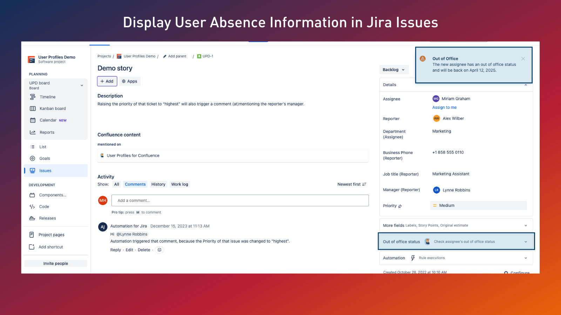Open Goals target icon
The image size is (561, 315).
point(33,159)
